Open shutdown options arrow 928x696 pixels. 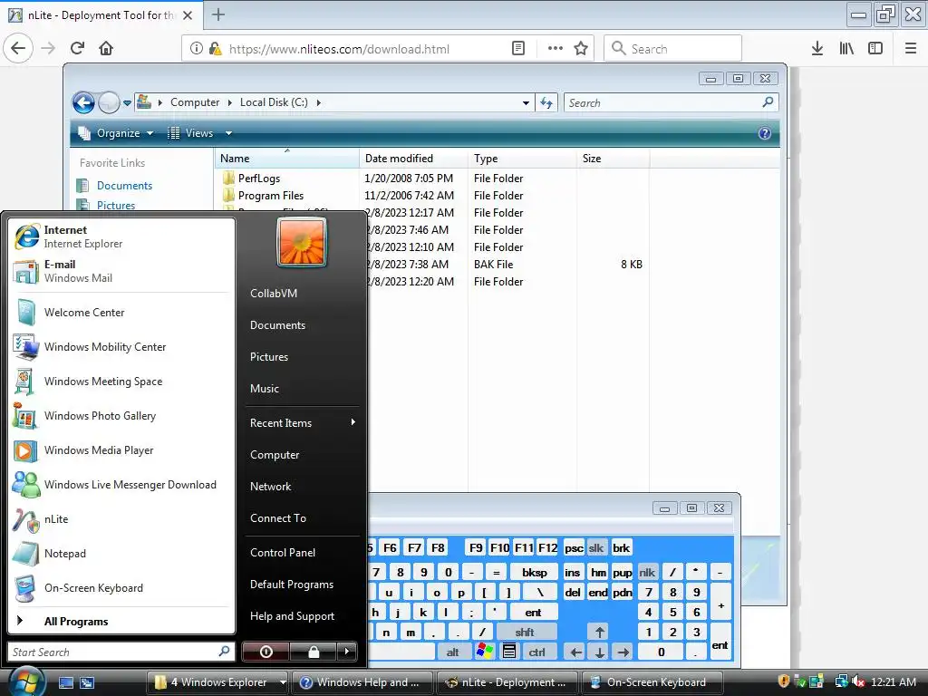coord(347,652)
